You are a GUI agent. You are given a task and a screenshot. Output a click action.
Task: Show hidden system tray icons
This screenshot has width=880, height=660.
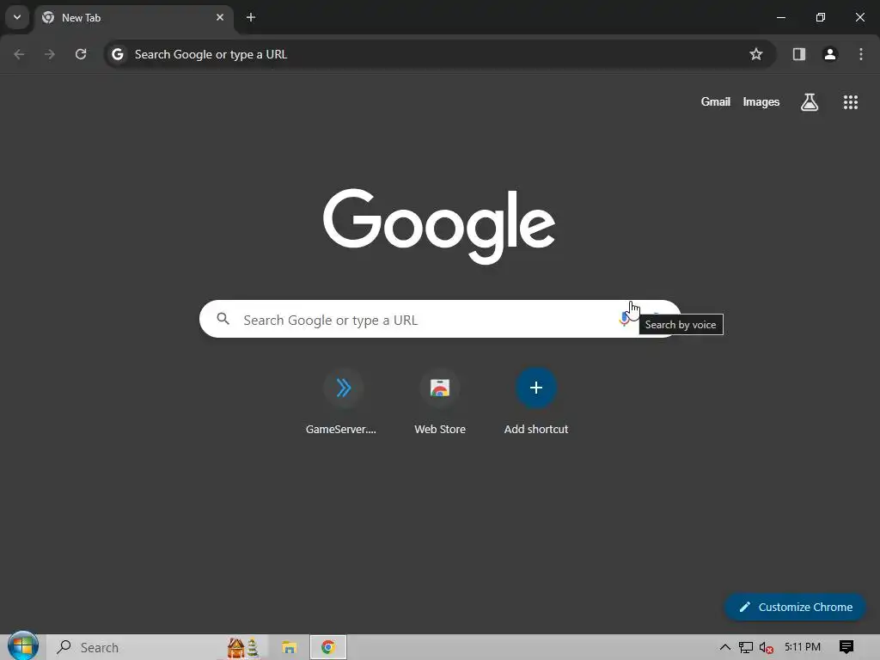(x=725, y=647)
